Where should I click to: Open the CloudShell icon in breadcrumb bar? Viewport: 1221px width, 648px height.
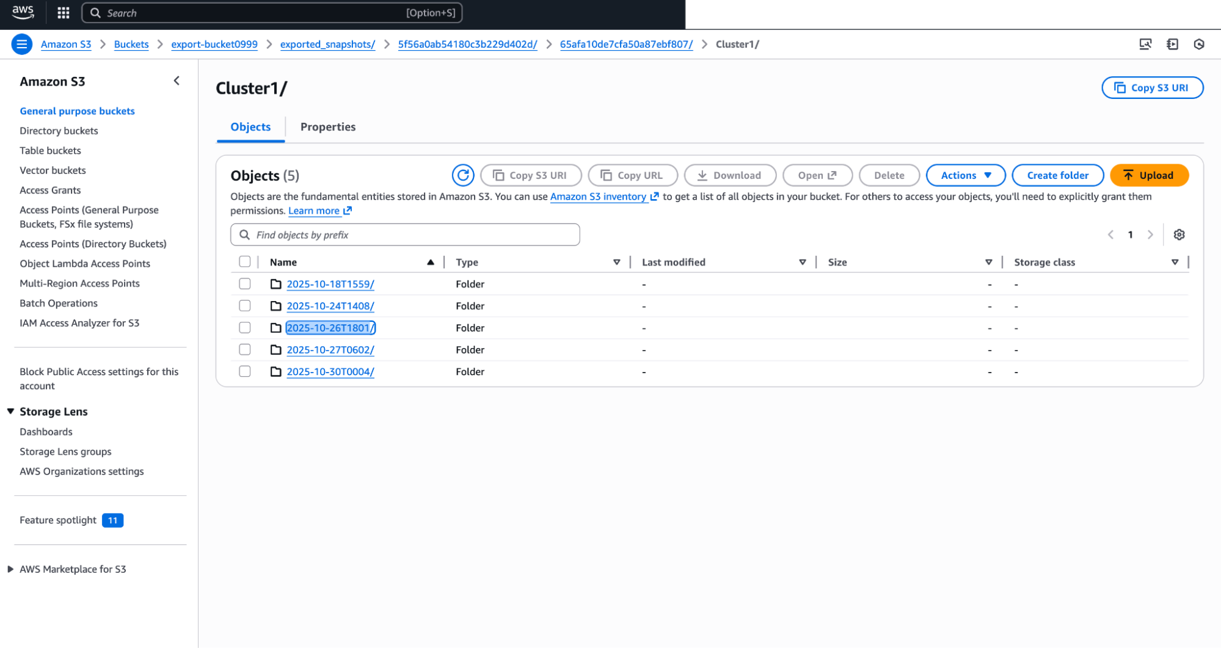(x=1145, y=44)
